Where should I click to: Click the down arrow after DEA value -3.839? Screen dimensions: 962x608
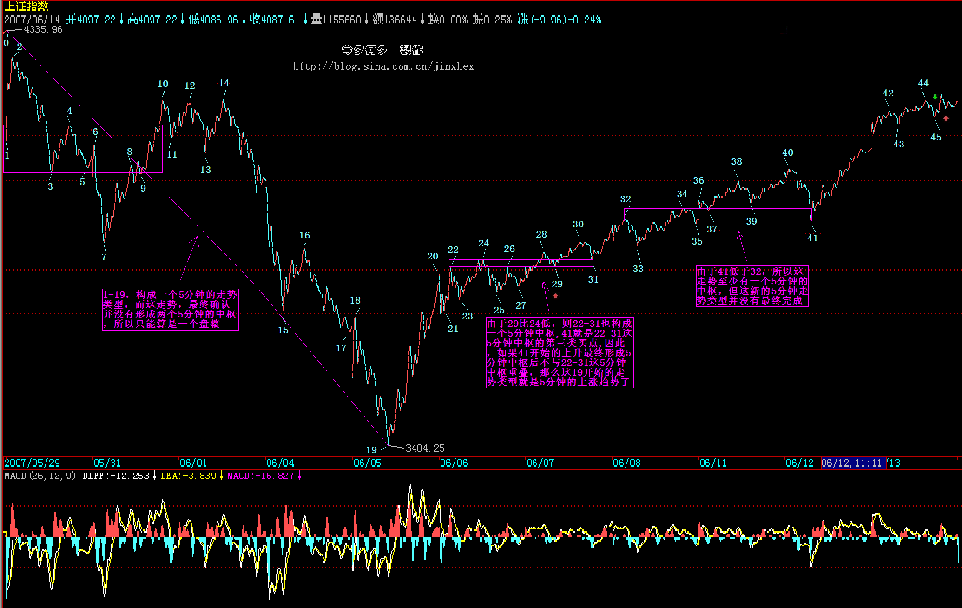point(222,476)
